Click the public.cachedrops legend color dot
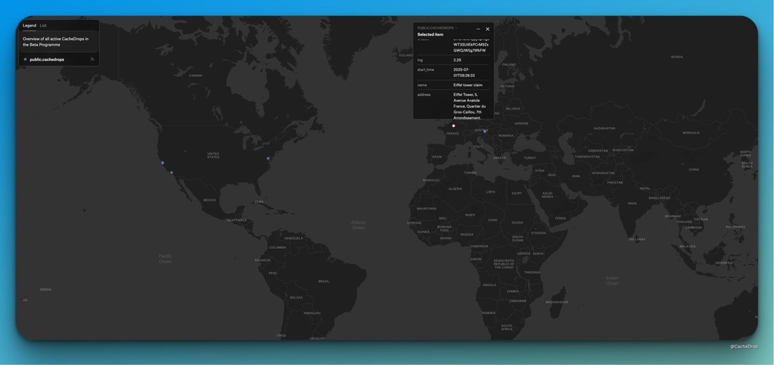The image size is (774, 365). [x=25, y=59]
